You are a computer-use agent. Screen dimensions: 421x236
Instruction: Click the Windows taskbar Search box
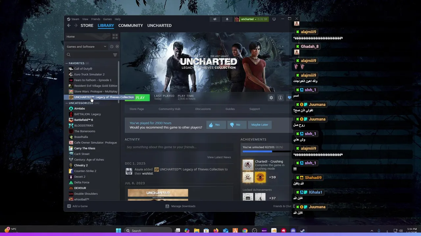(x=148, y=231)
